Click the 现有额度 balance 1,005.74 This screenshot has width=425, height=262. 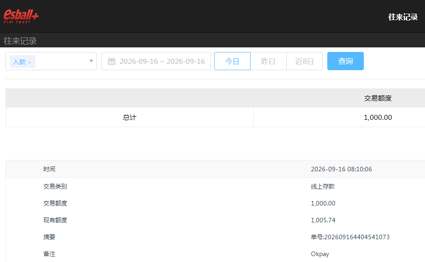(323, 220)
